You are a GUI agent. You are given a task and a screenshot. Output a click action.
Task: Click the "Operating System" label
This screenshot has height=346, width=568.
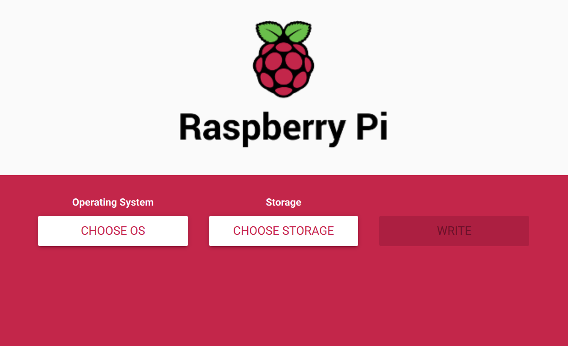tap(113, 203)
